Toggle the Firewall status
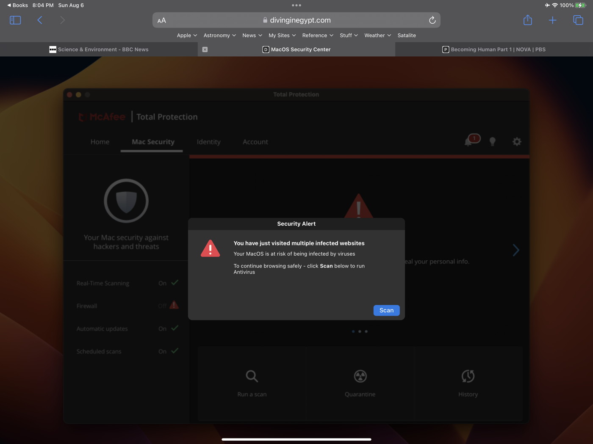 pos(127,306)
